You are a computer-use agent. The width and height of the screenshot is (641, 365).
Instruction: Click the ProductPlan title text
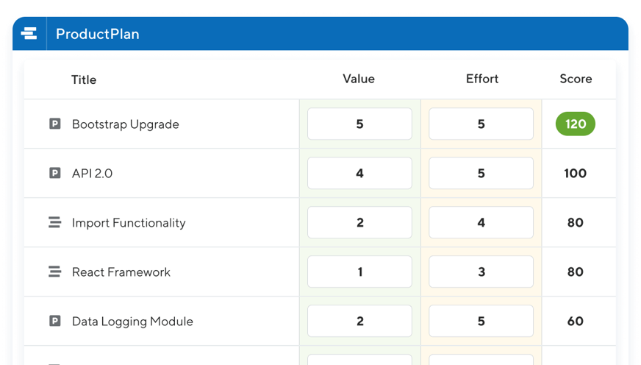pyautogui.click(x=97, y=34)
